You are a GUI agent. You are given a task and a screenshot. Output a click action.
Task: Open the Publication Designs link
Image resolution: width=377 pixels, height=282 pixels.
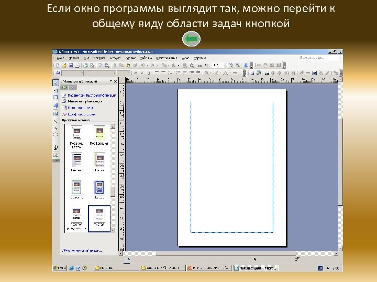(85, 101)
